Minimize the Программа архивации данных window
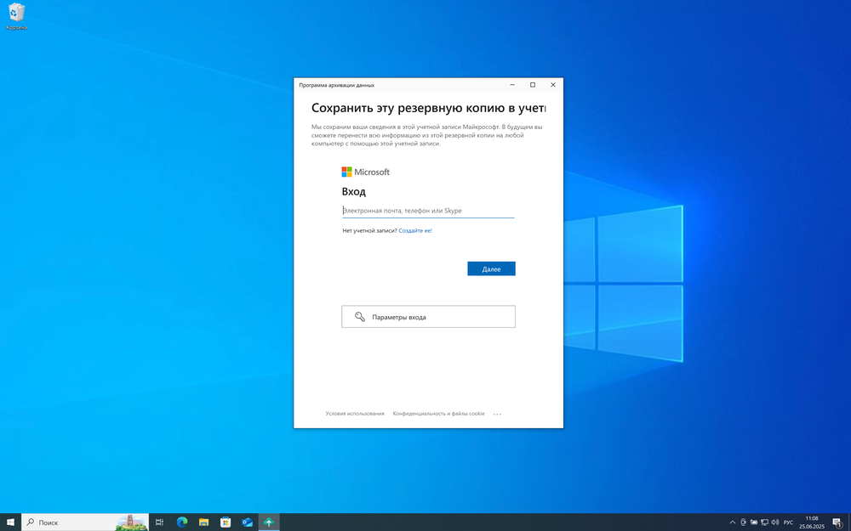 [511, 85]
